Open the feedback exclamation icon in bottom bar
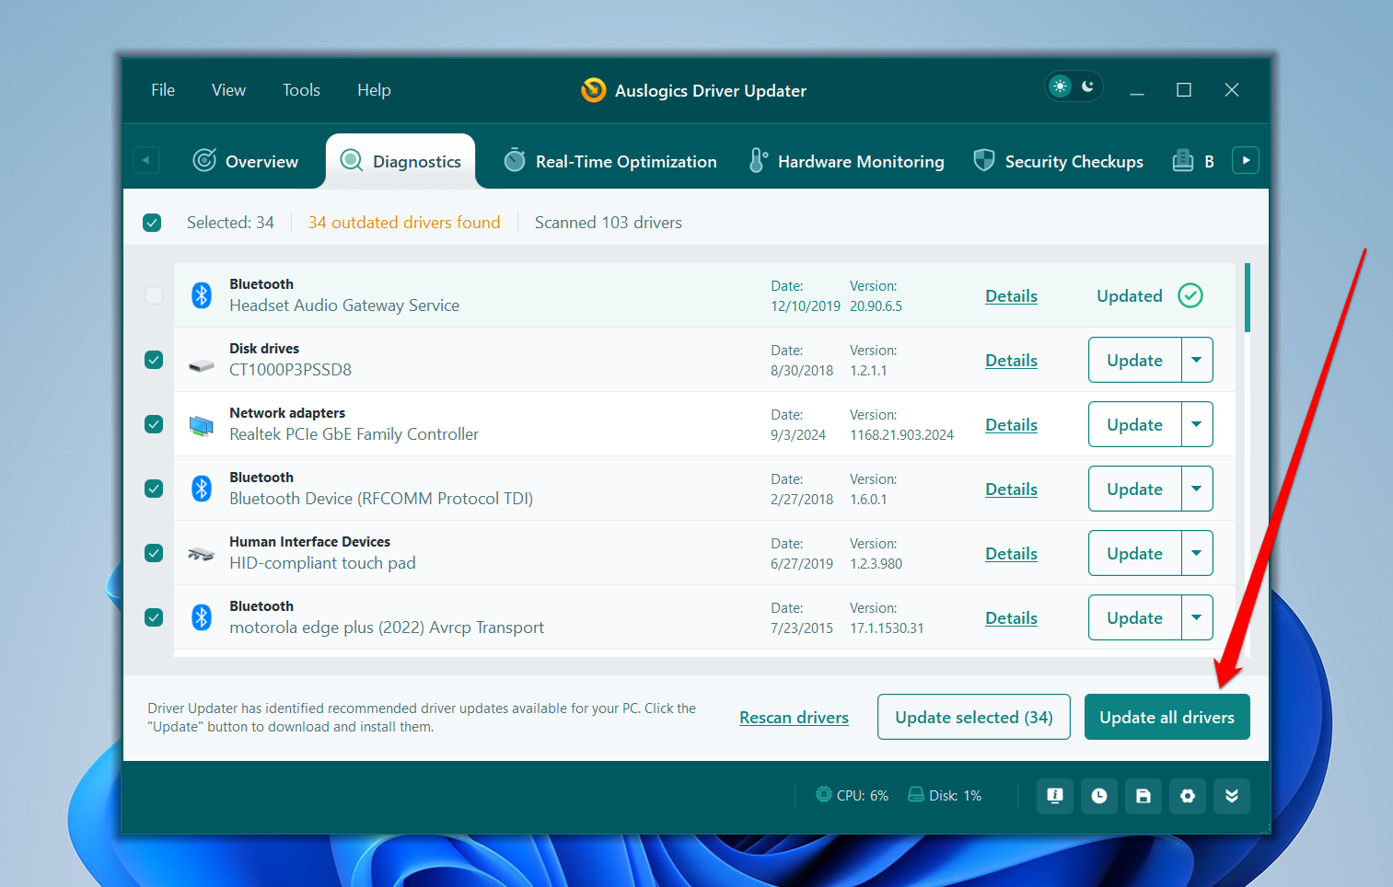Screen dimensions: 1393x887 pyautogui.click(x=1055, y=796)
